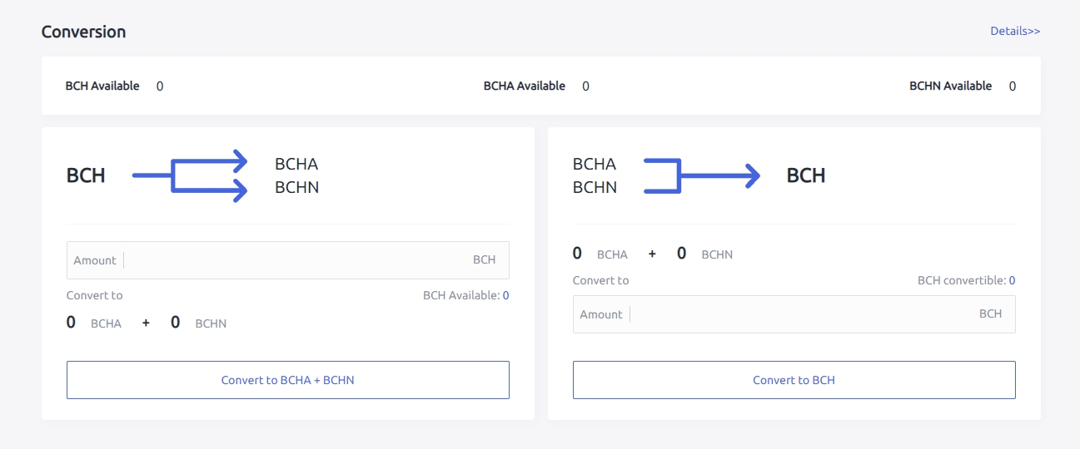Click BCHA source label beside the merge arrow
The height and width of the screenshot is (449, 1080).
pos(595,164)
